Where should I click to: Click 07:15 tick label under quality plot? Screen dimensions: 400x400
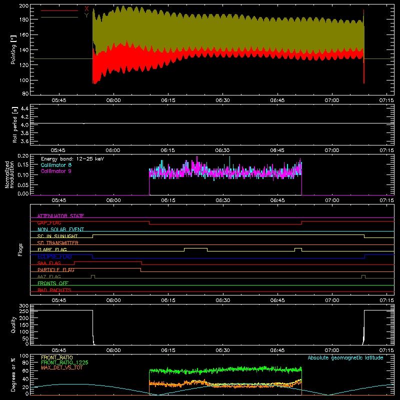(x=386, y=350)
